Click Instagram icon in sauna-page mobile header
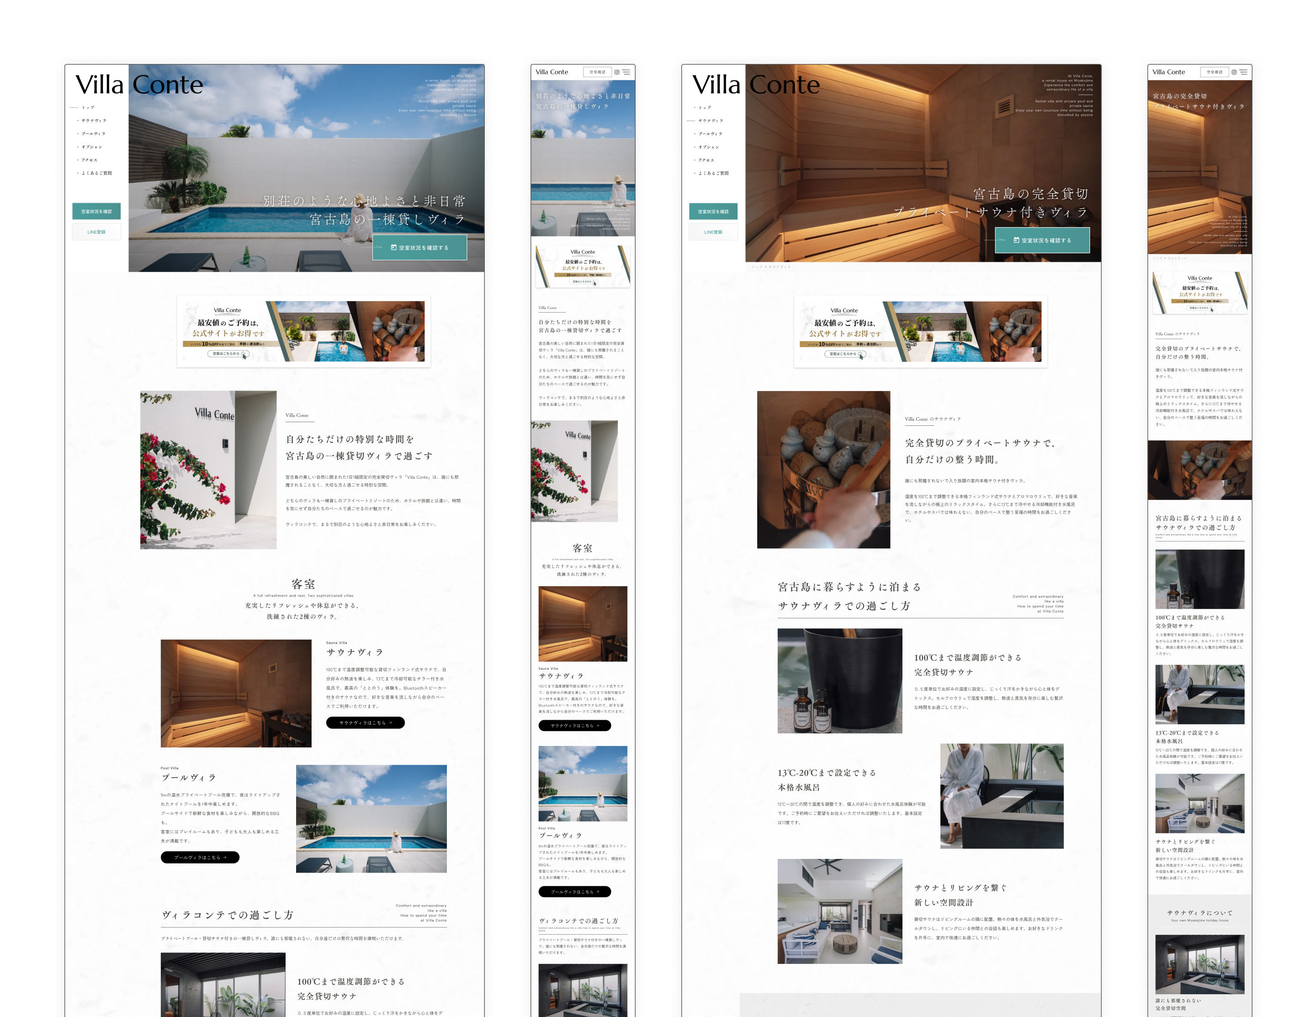This screenshot has height=1017, width=1316. click(x=1234, y=72)
